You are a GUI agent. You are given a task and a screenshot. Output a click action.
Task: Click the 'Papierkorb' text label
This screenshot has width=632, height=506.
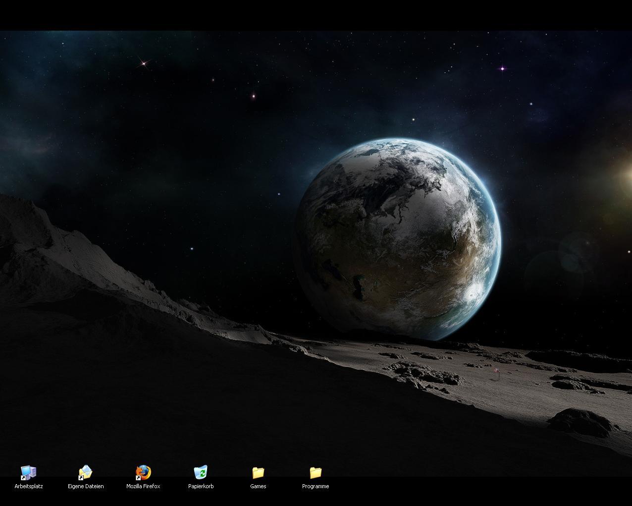201,486
